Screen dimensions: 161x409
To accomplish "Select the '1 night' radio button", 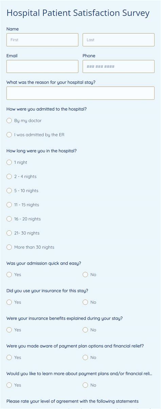I will [x=9, y=162].
